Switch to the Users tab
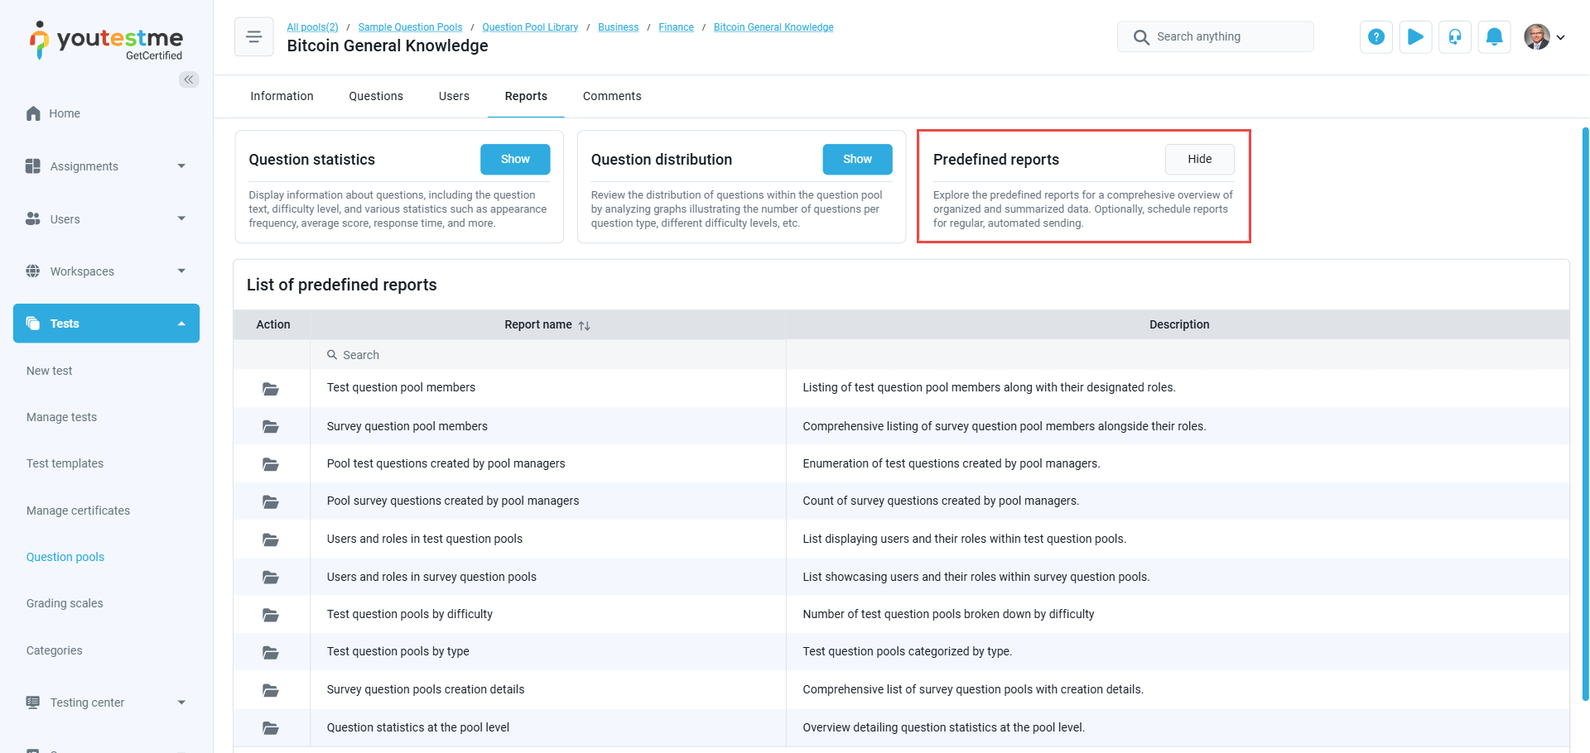1590x753 pixels. [454, 96]
